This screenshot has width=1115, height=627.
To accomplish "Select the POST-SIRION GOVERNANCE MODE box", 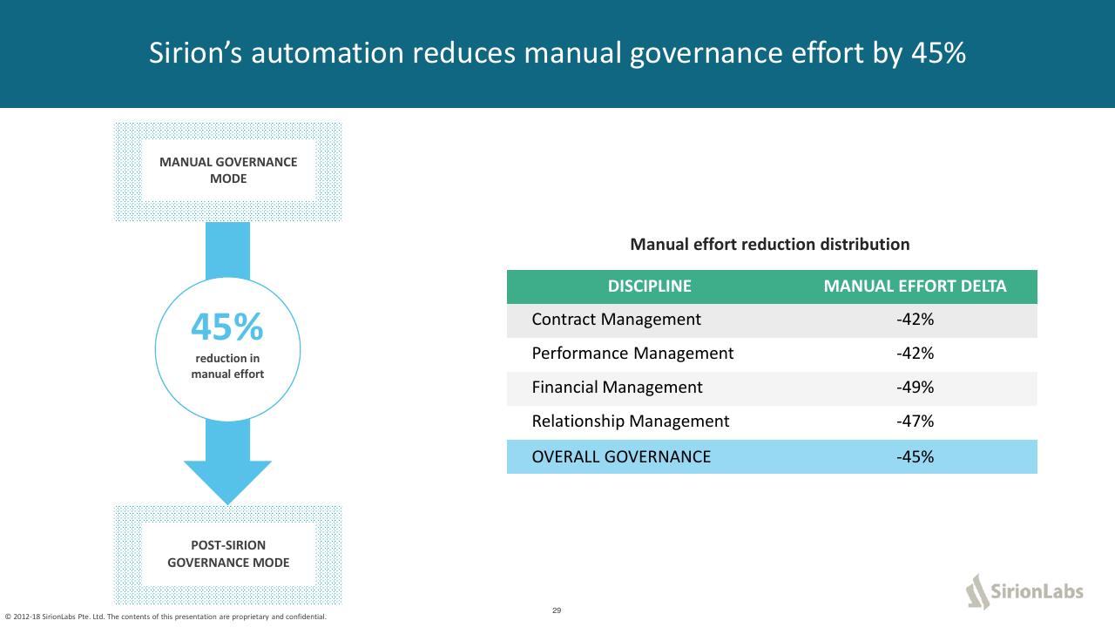I will click(x=228, y=554).
